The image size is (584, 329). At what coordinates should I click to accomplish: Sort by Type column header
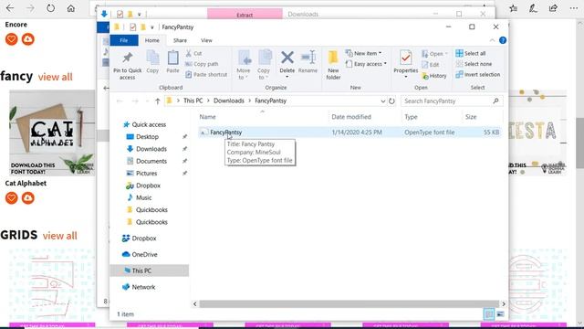tap(411, 117)
